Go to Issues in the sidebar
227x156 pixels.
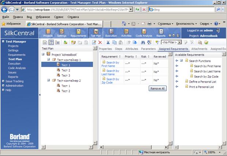click(x=12, y=72)
